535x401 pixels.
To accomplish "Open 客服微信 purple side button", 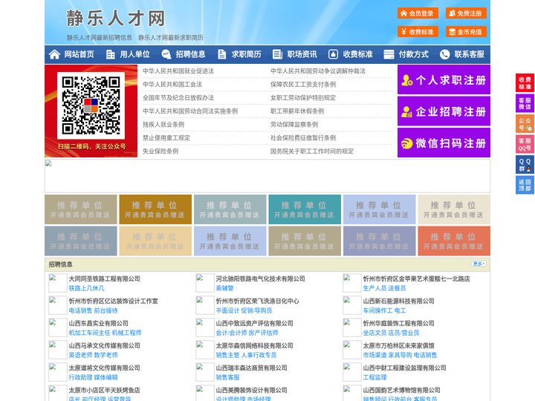I will 525,103.
